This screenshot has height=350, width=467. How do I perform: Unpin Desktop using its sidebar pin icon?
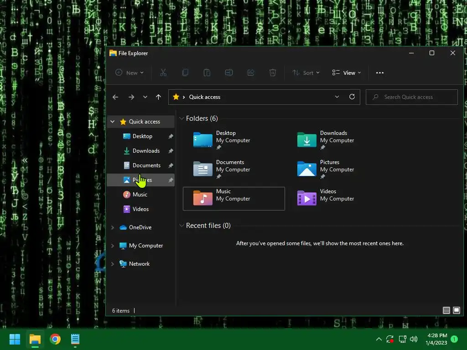171,136
